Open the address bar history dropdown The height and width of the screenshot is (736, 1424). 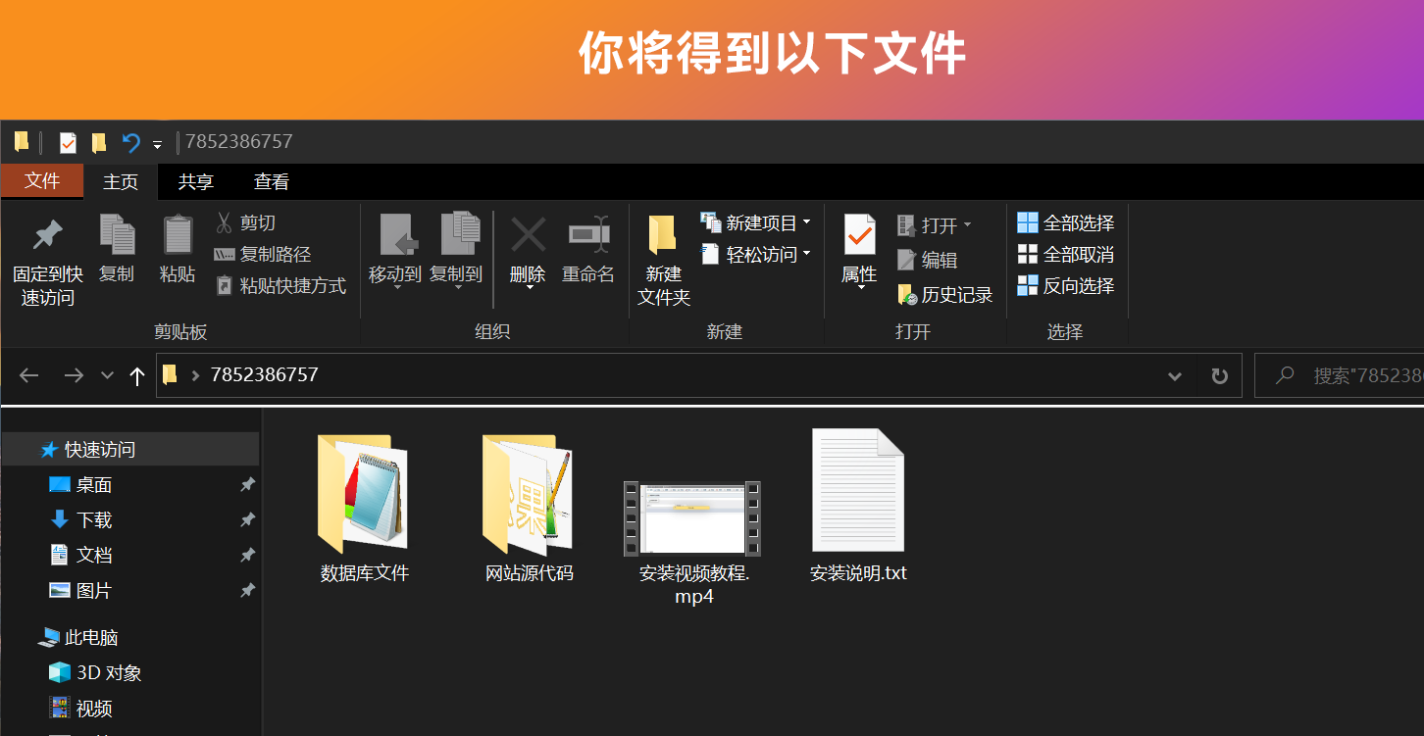tap(1174, 376)
